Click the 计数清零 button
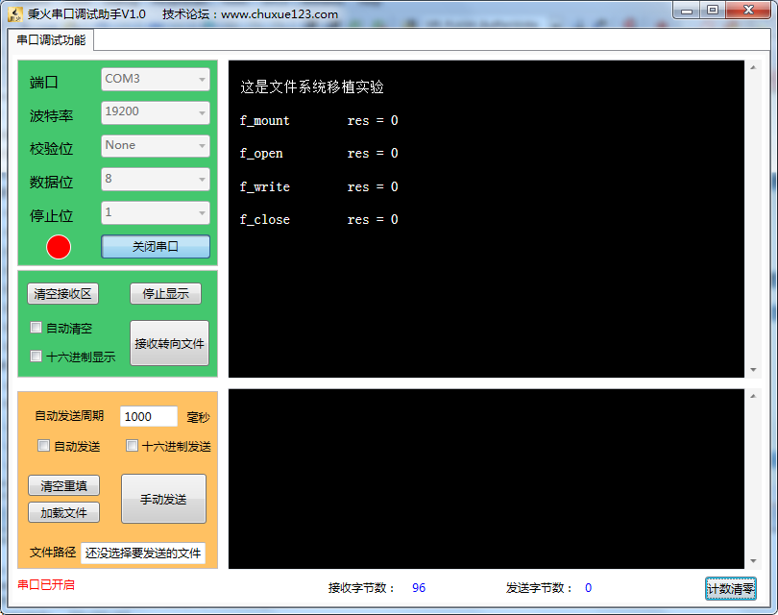778x615 pixels. click(730, 589)
